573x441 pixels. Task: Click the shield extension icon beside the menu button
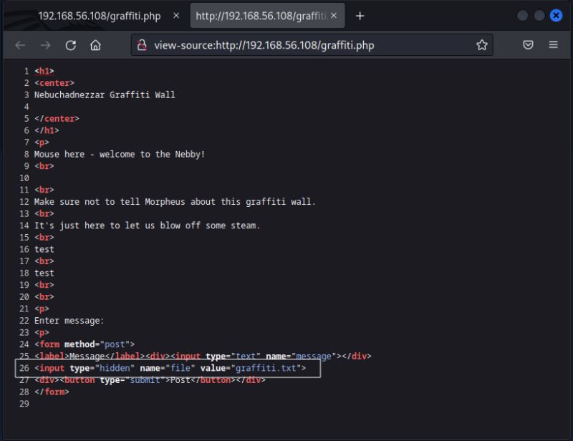[x=528, y=44]
